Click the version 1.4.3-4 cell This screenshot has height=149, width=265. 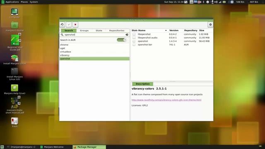pos(173,41)
